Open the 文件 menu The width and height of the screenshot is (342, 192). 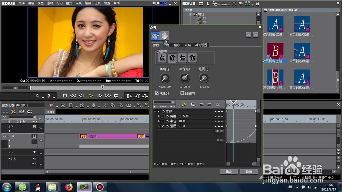coord(21,3)
